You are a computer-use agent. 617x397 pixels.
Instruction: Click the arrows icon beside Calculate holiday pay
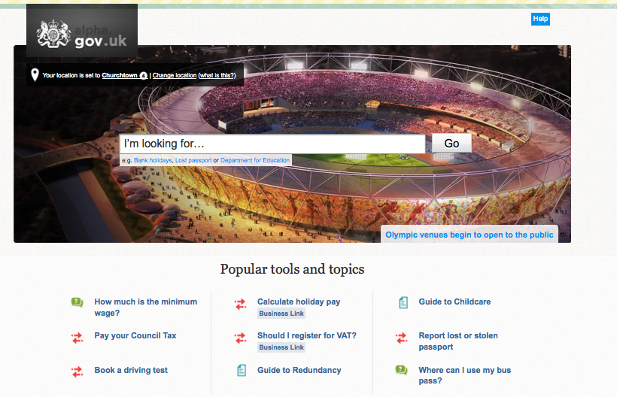pyautogui.click(x=241, y=304)
